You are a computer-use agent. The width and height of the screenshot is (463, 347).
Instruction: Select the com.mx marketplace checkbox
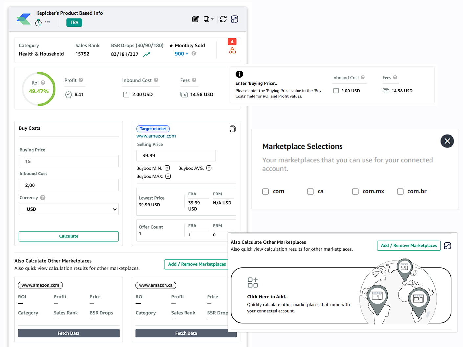(355, 191)
